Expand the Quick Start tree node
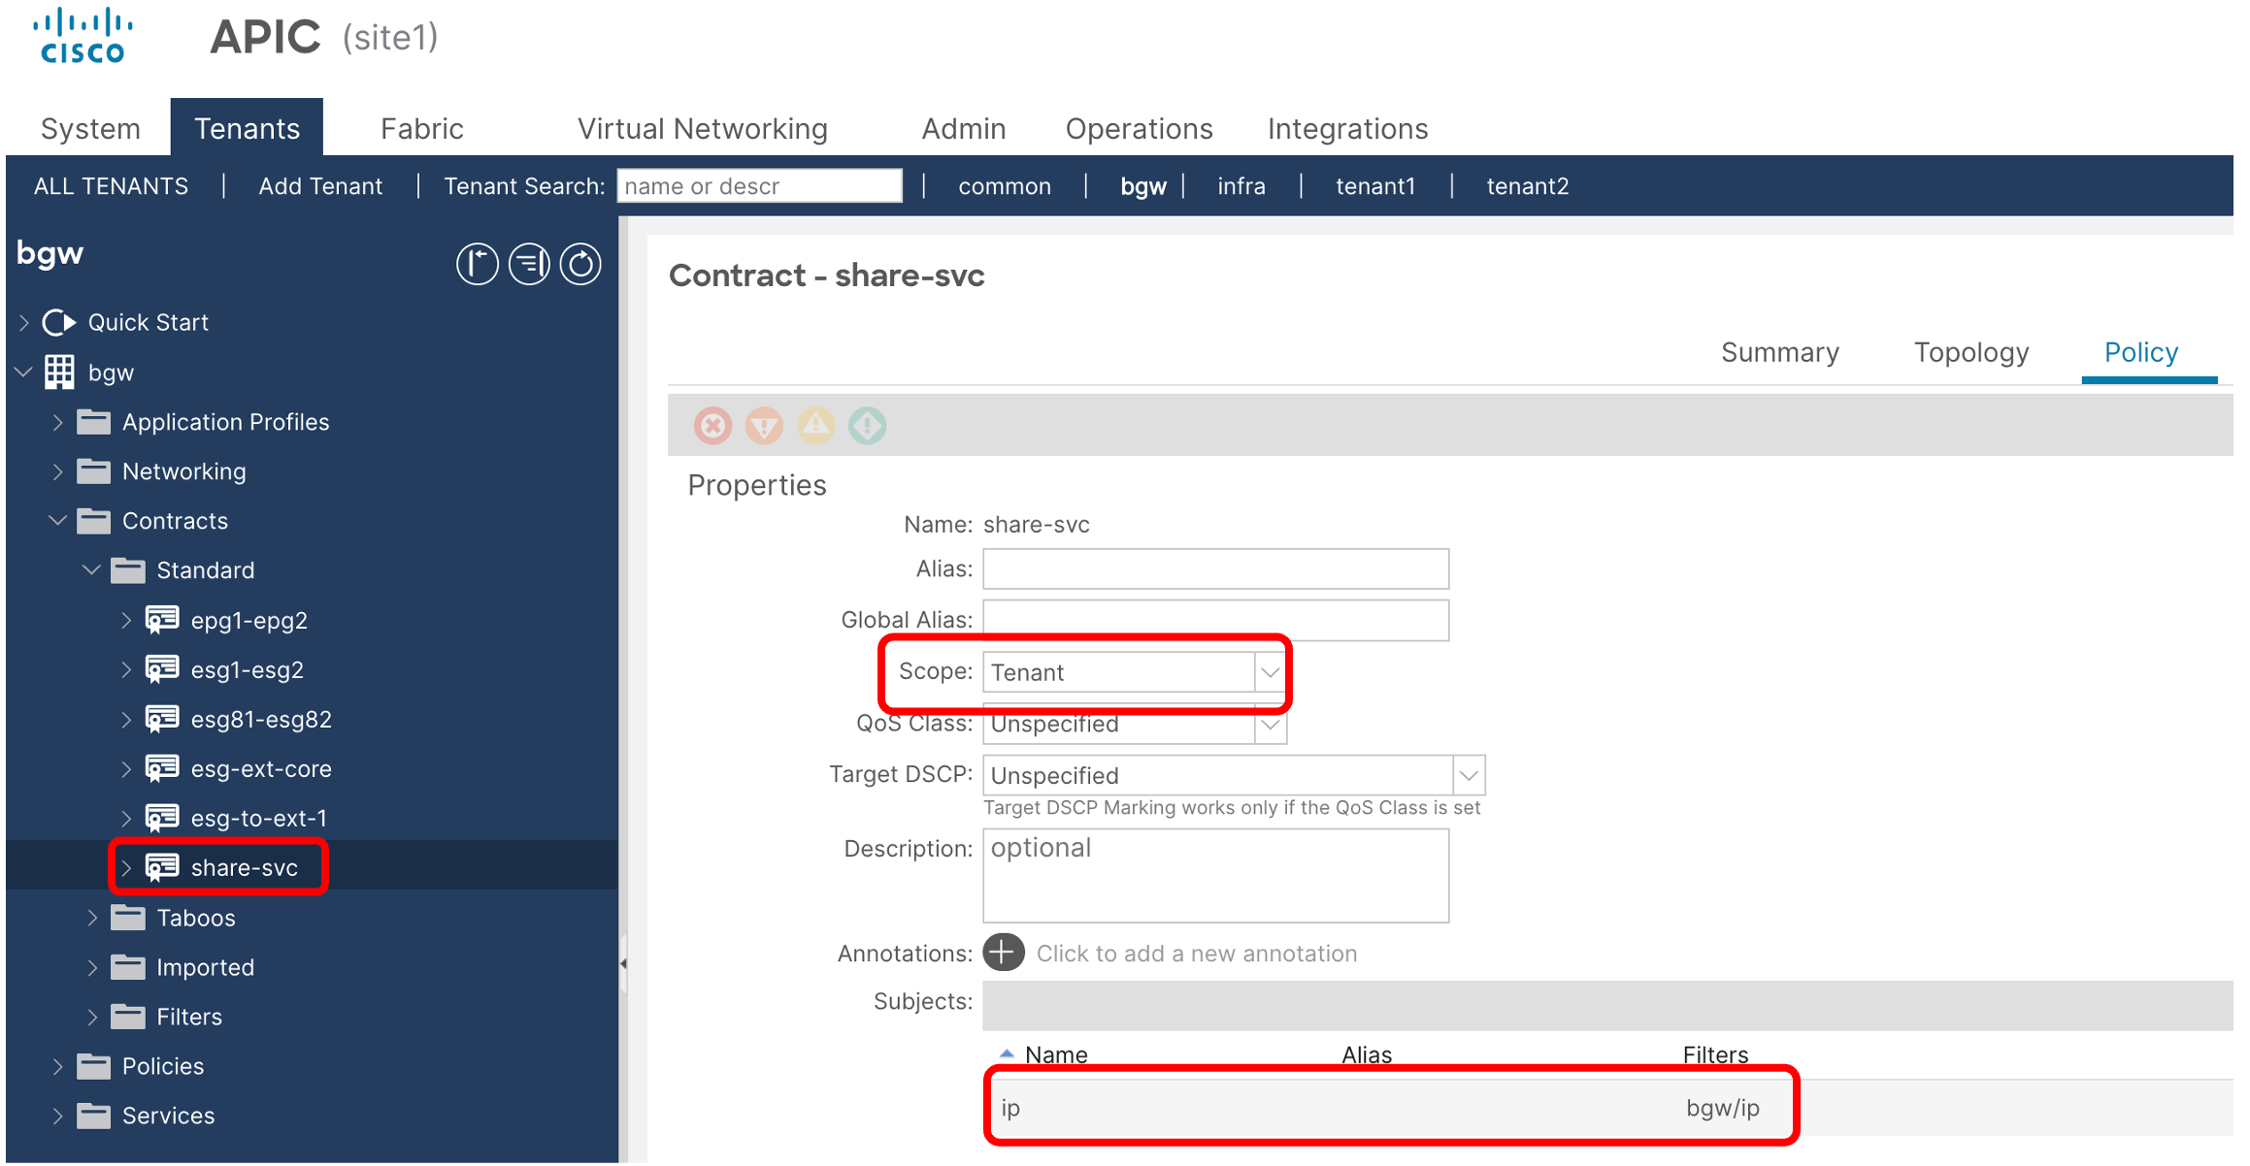The height and width of the screenshot is (1166, 2250). [x=24, y=322]
